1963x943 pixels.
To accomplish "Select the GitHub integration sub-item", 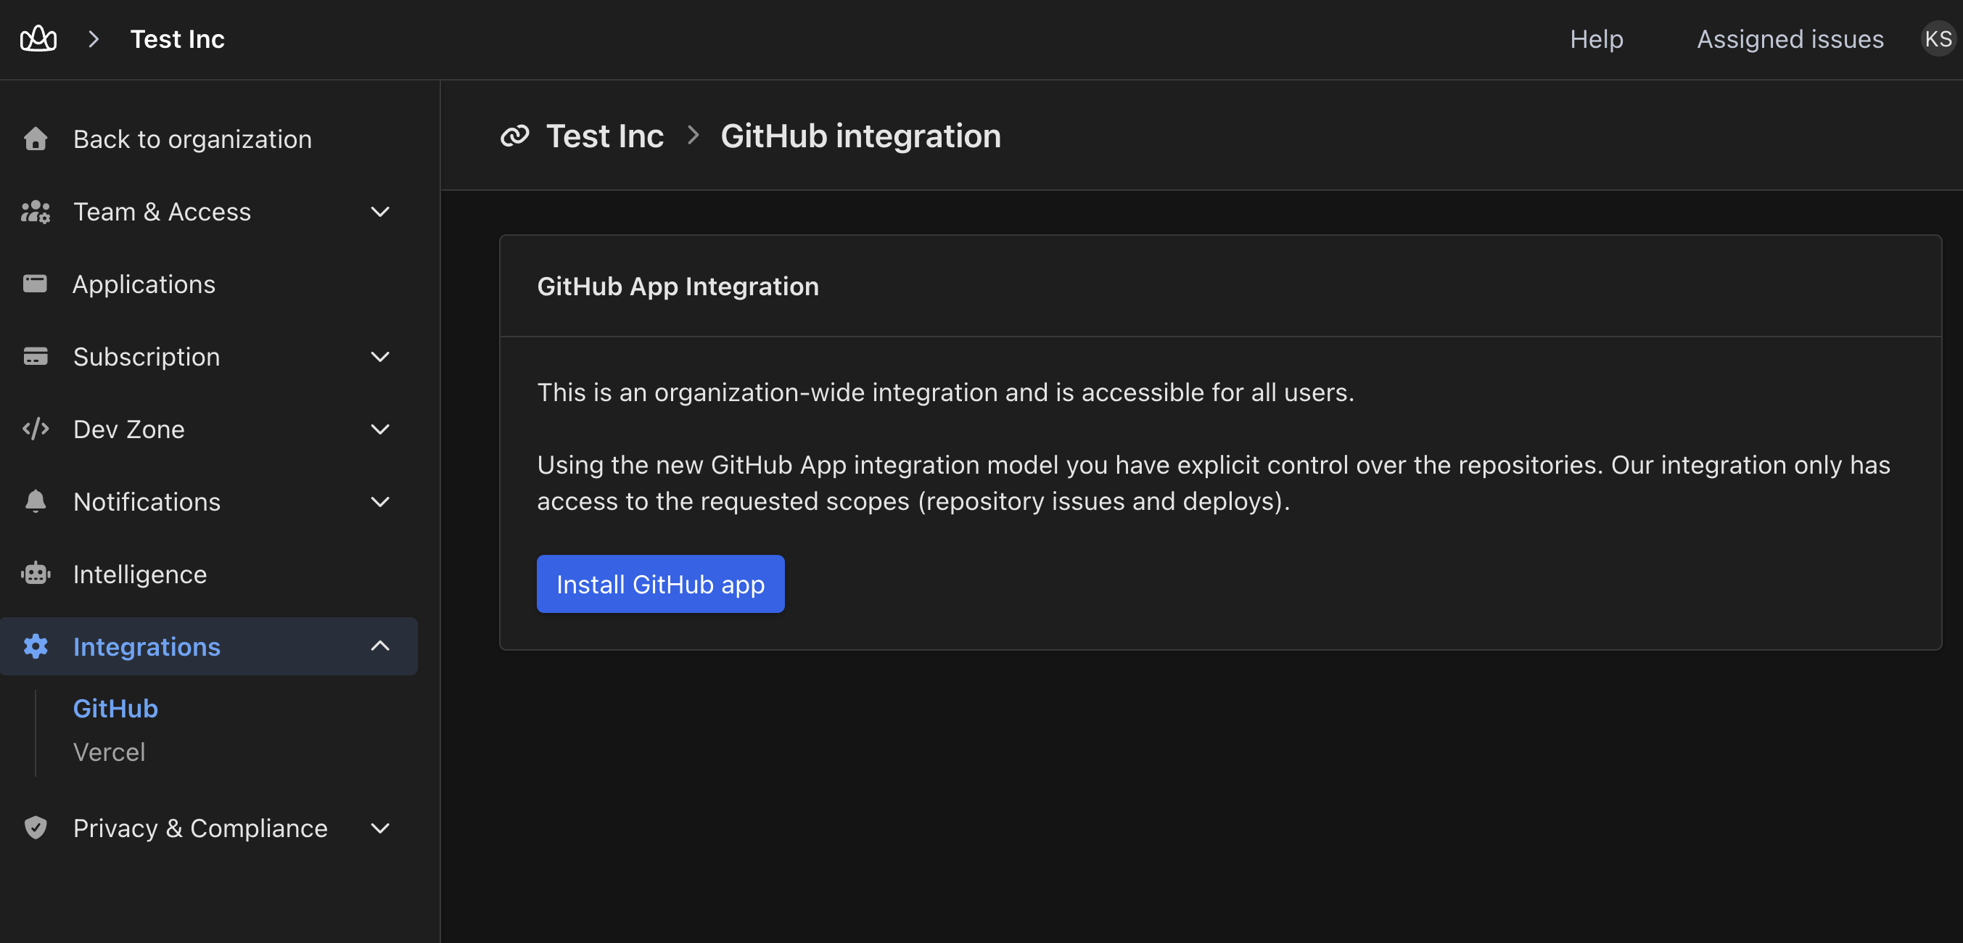I will click(115, 709).
